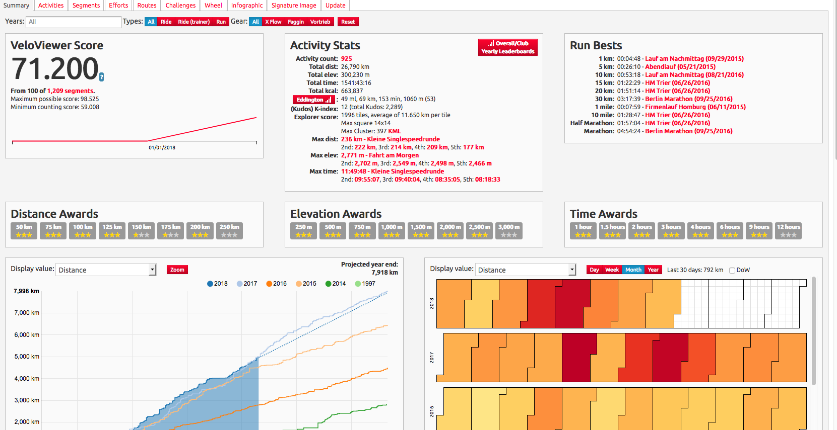Click the 125 km distance award badge
The height and width of the screenshot is (430, 837).
pos(112,231)
